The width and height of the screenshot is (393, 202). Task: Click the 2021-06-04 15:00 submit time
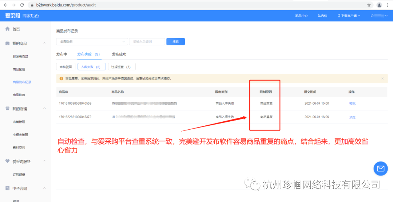tap(317, 103)
